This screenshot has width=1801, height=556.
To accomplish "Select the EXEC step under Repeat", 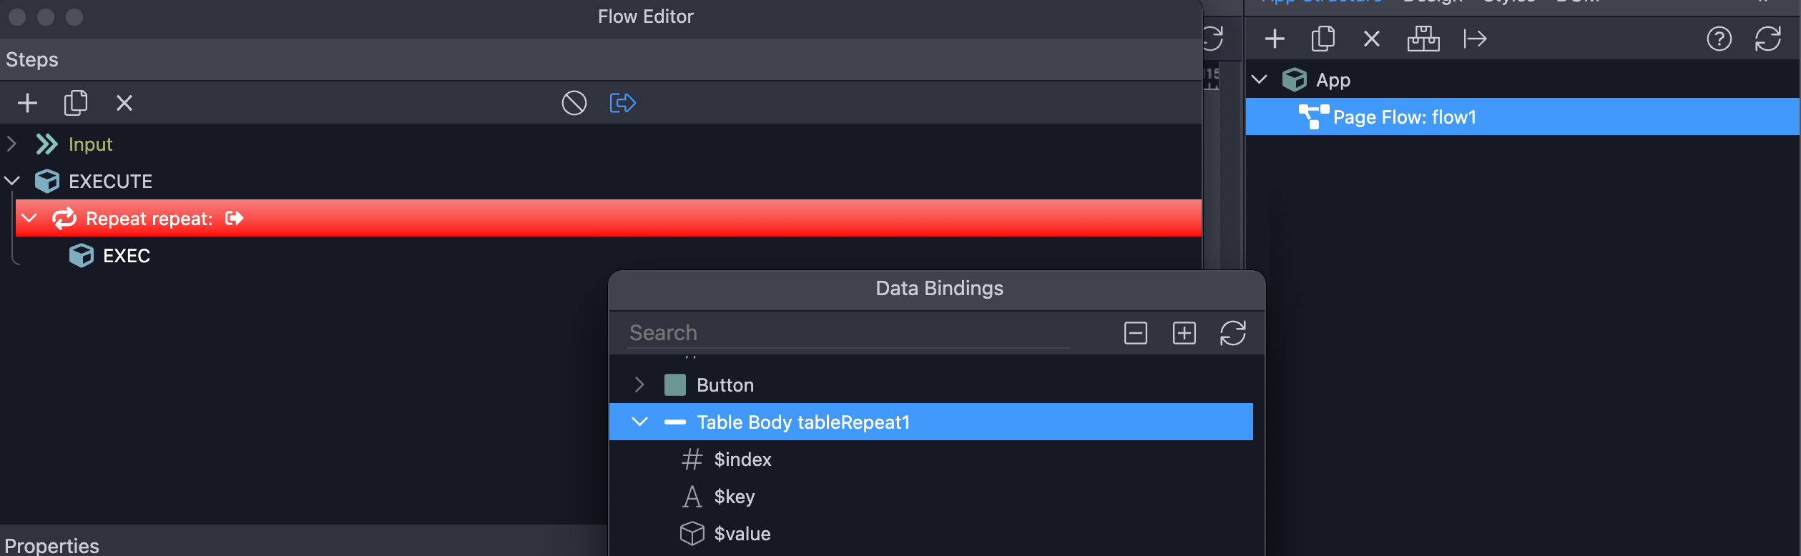I will tap(126, 255).
